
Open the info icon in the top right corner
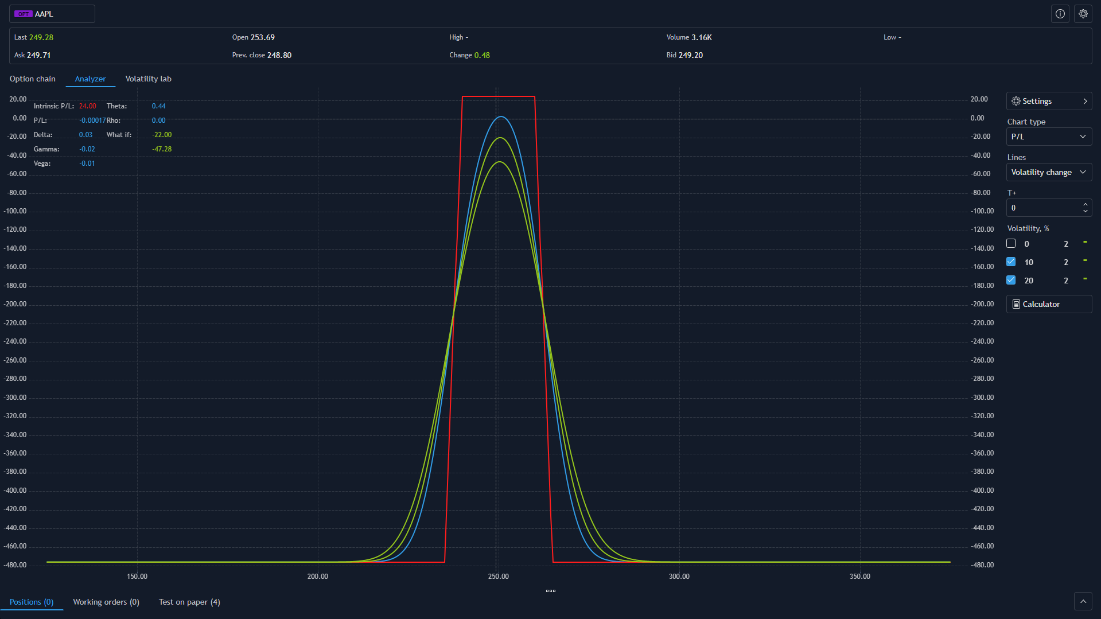click(x=1060, y=13)
